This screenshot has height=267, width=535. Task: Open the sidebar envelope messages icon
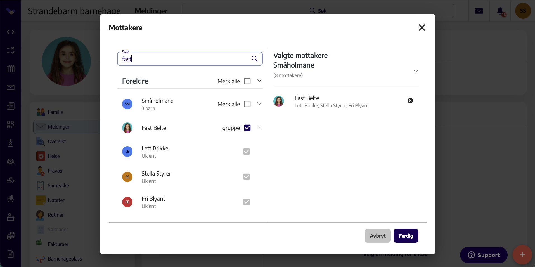point(11,88)
